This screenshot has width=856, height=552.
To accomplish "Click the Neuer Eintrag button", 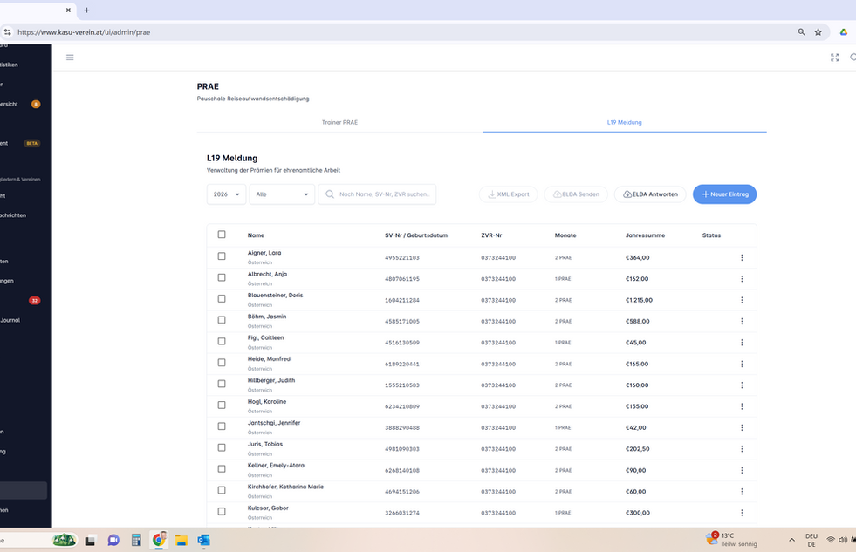I will click(724, 194).
